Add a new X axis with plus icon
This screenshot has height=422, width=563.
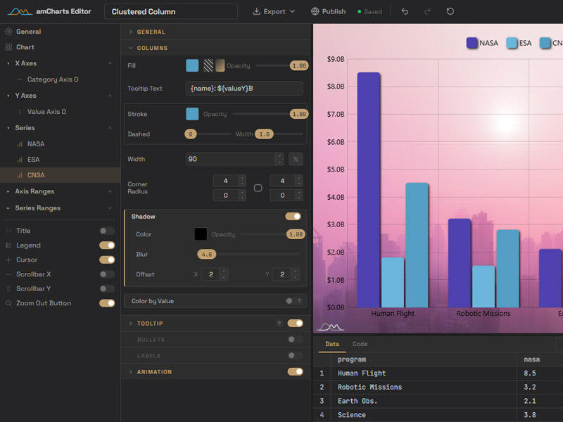pyautogui.click(x=110, y=63)
